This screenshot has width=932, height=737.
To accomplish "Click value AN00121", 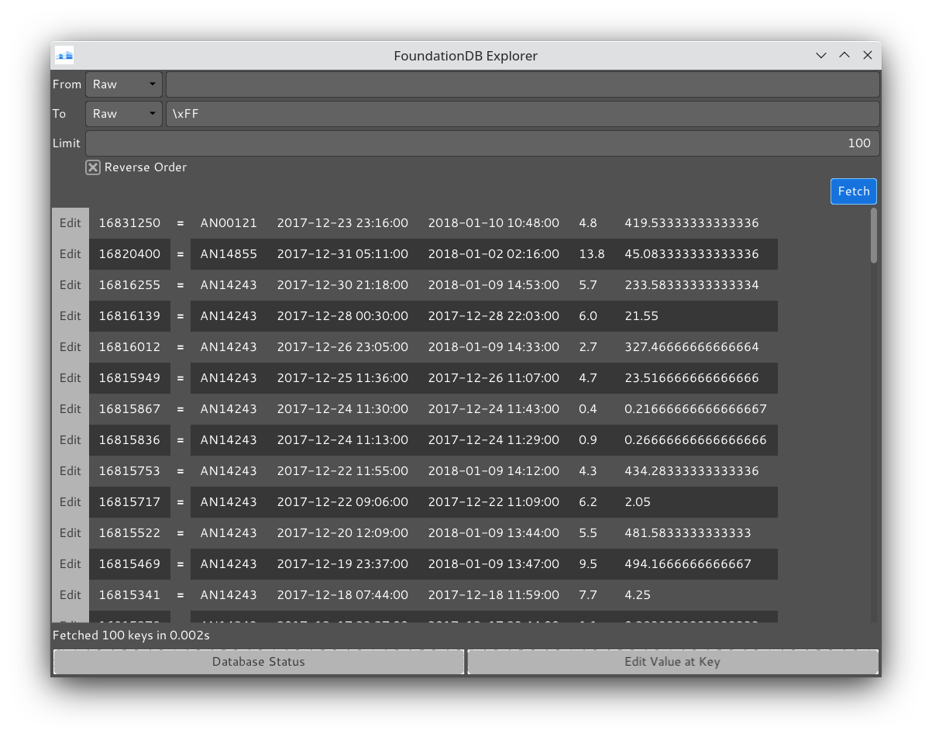I will (229, 223).
